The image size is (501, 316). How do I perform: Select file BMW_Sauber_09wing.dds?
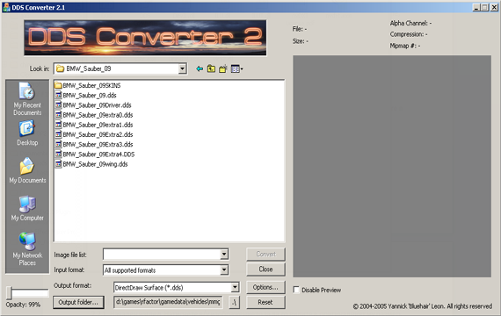click(x=91, y=164)
